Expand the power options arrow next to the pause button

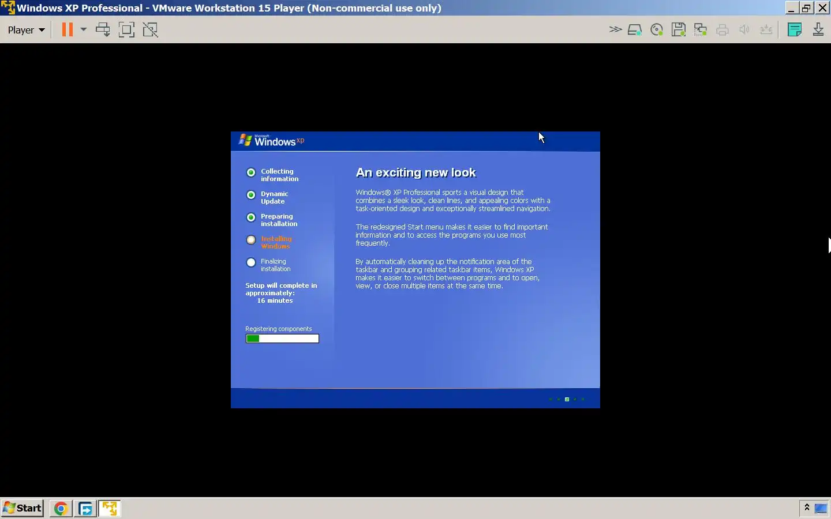click(83, 29)
